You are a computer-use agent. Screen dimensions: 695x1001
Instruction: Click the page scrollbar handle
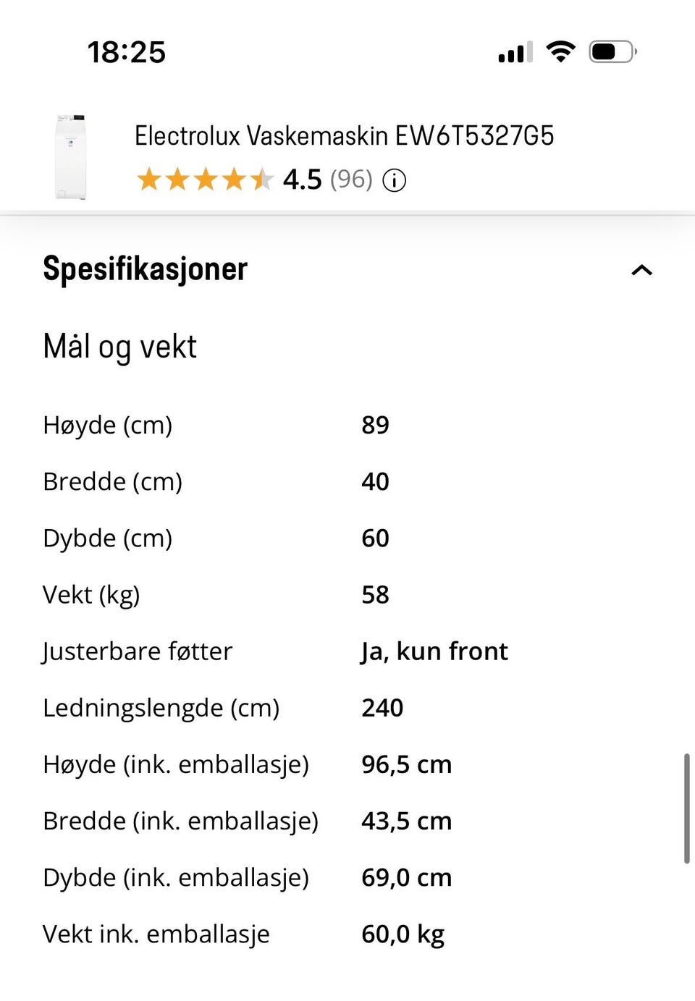[686, 808]
